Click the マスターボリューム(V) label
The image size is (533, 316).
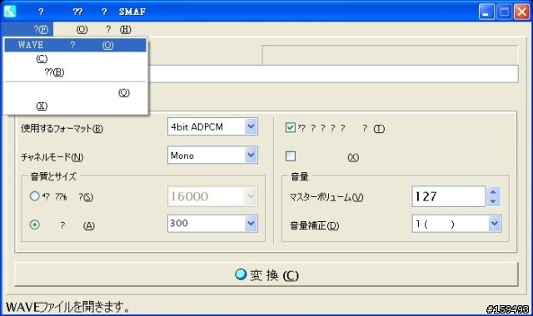(x=326, y=197)
